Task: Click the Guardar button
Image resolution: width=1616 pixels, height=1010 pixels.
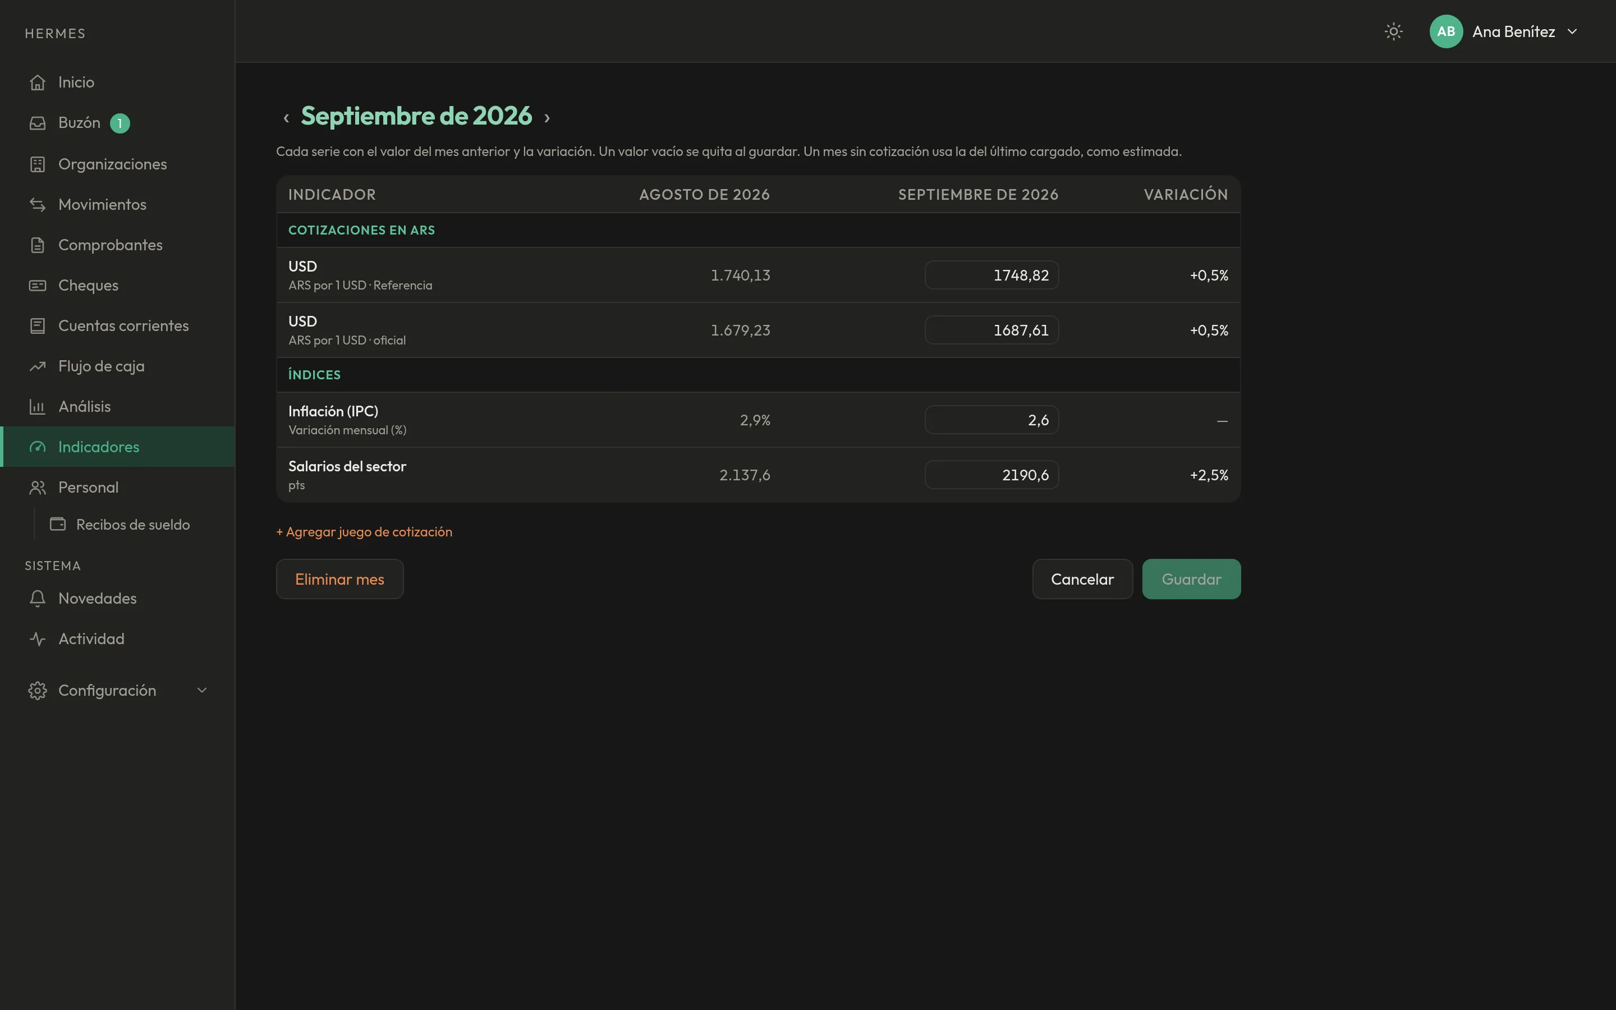Action: tap(1191, 579)
